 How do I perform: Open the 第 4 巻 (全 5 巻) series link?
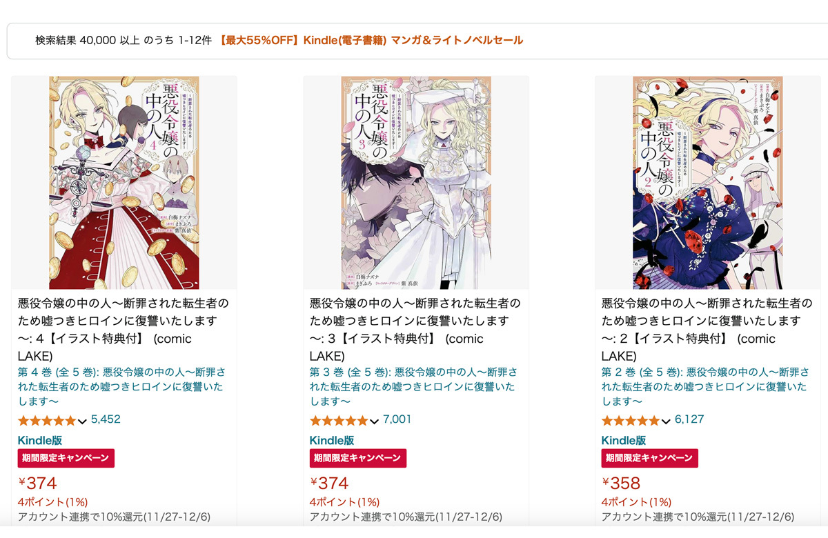(x=121, y=386)
